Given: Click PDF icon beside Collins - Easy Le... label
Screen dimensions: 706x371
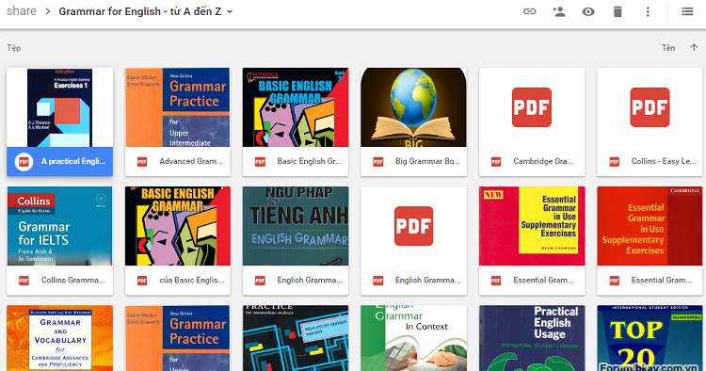Looking at the screenshot, I should pos(614,162).
